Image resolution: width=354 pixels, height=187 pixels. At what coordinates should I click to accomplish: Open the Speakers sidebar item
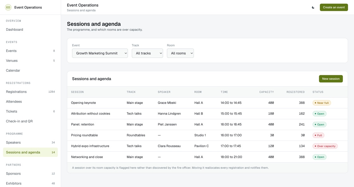tap(30, 142)
